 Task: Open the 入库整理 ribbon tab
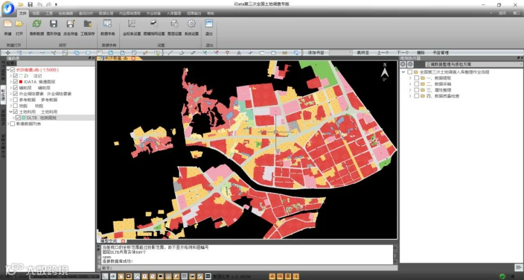[x=174, y=12]
